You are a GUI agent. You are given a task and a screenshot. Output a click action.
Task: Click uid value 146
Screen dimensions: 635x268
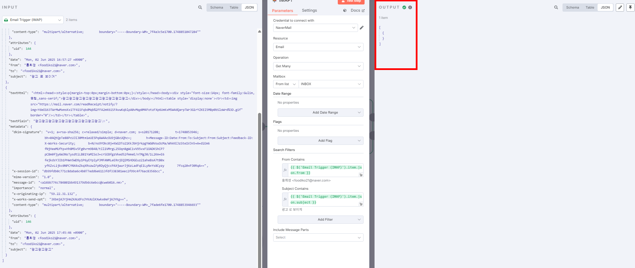point(29,222)
